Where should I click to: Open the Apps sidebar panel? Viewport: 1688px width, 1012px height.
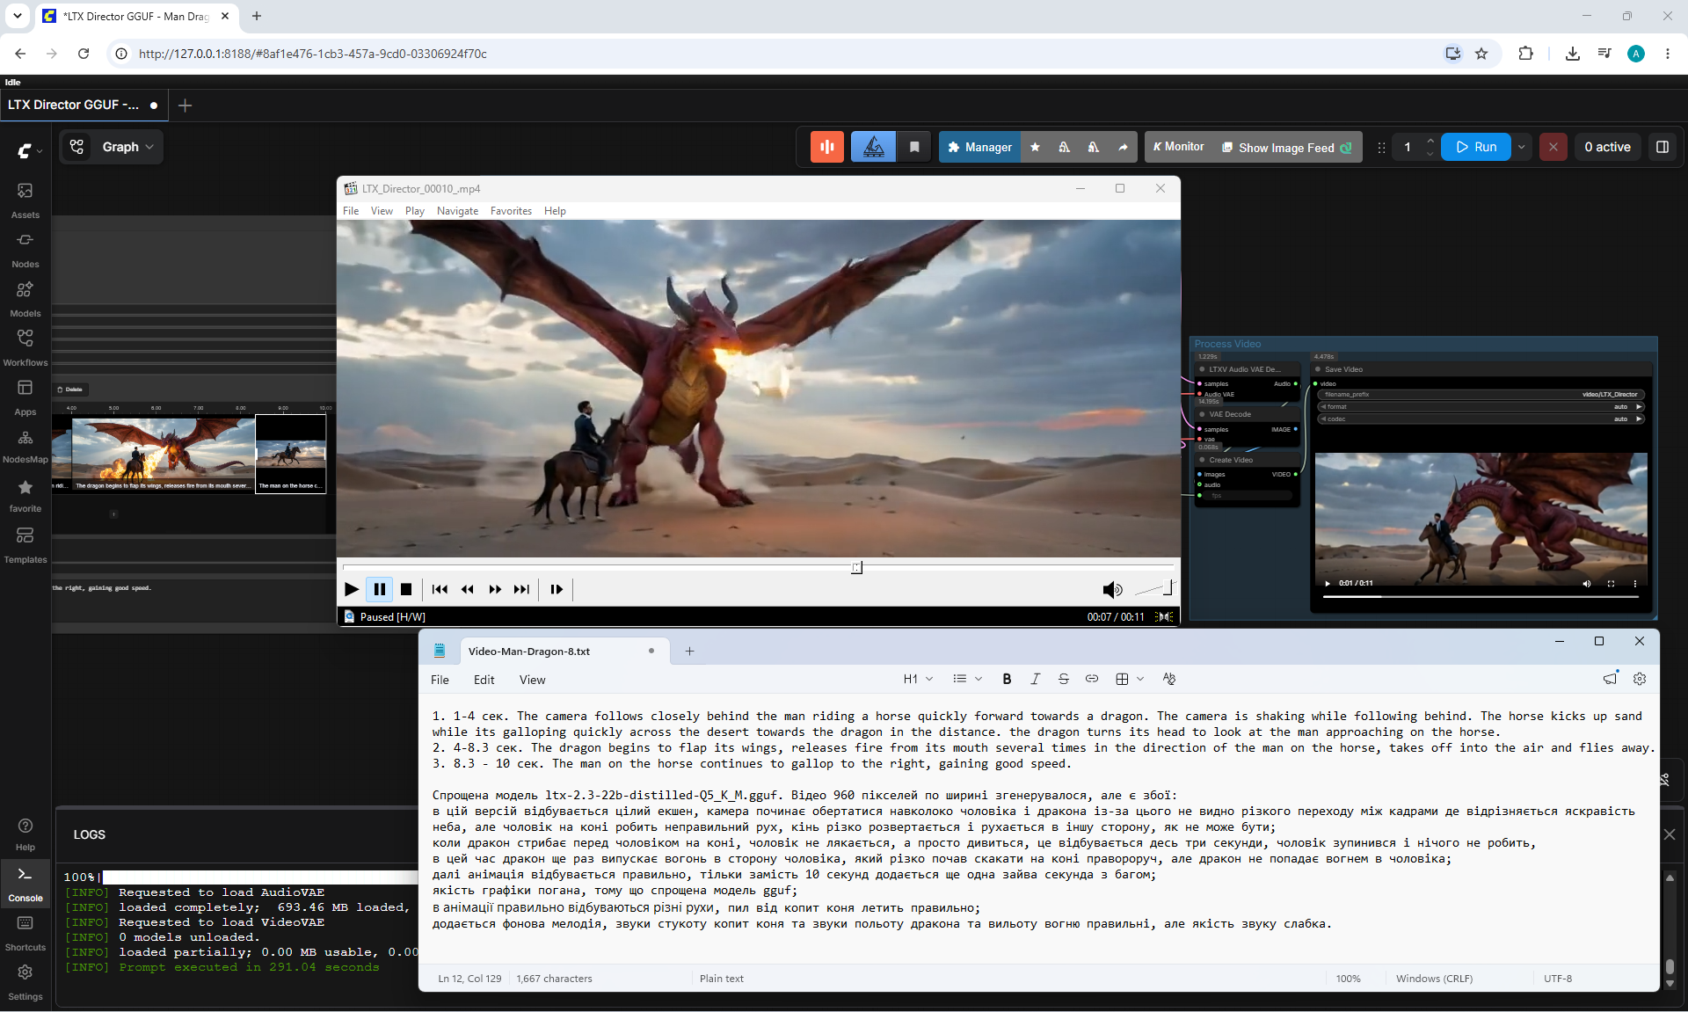(x=25, y=397)
